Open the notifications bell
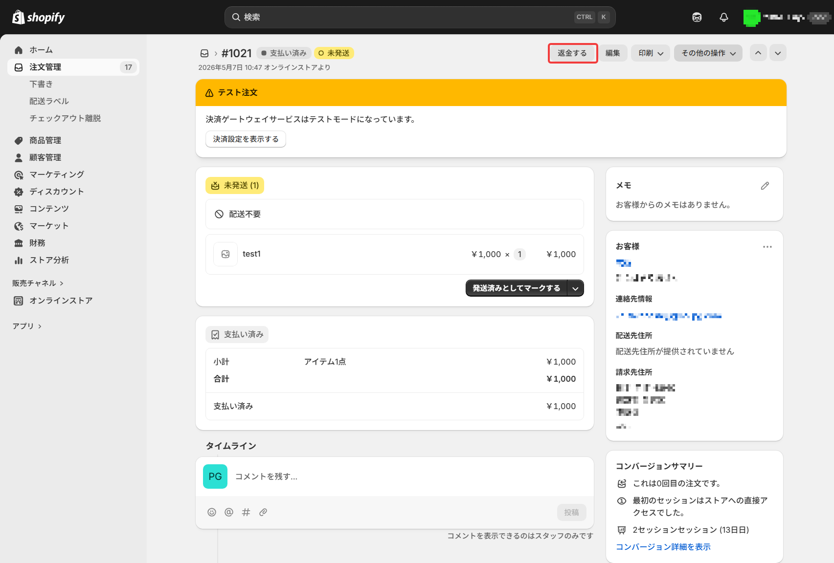 pos(724,17)
